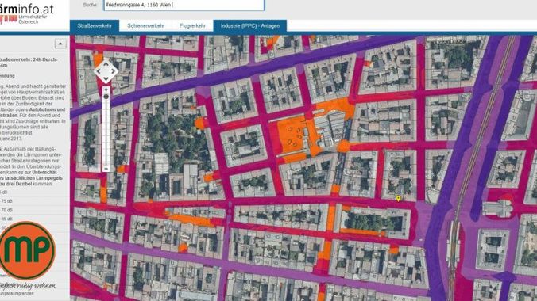Screen dimensions: 537x301
Task: Click the orange MP logo badge
Action: click(27, 250)
